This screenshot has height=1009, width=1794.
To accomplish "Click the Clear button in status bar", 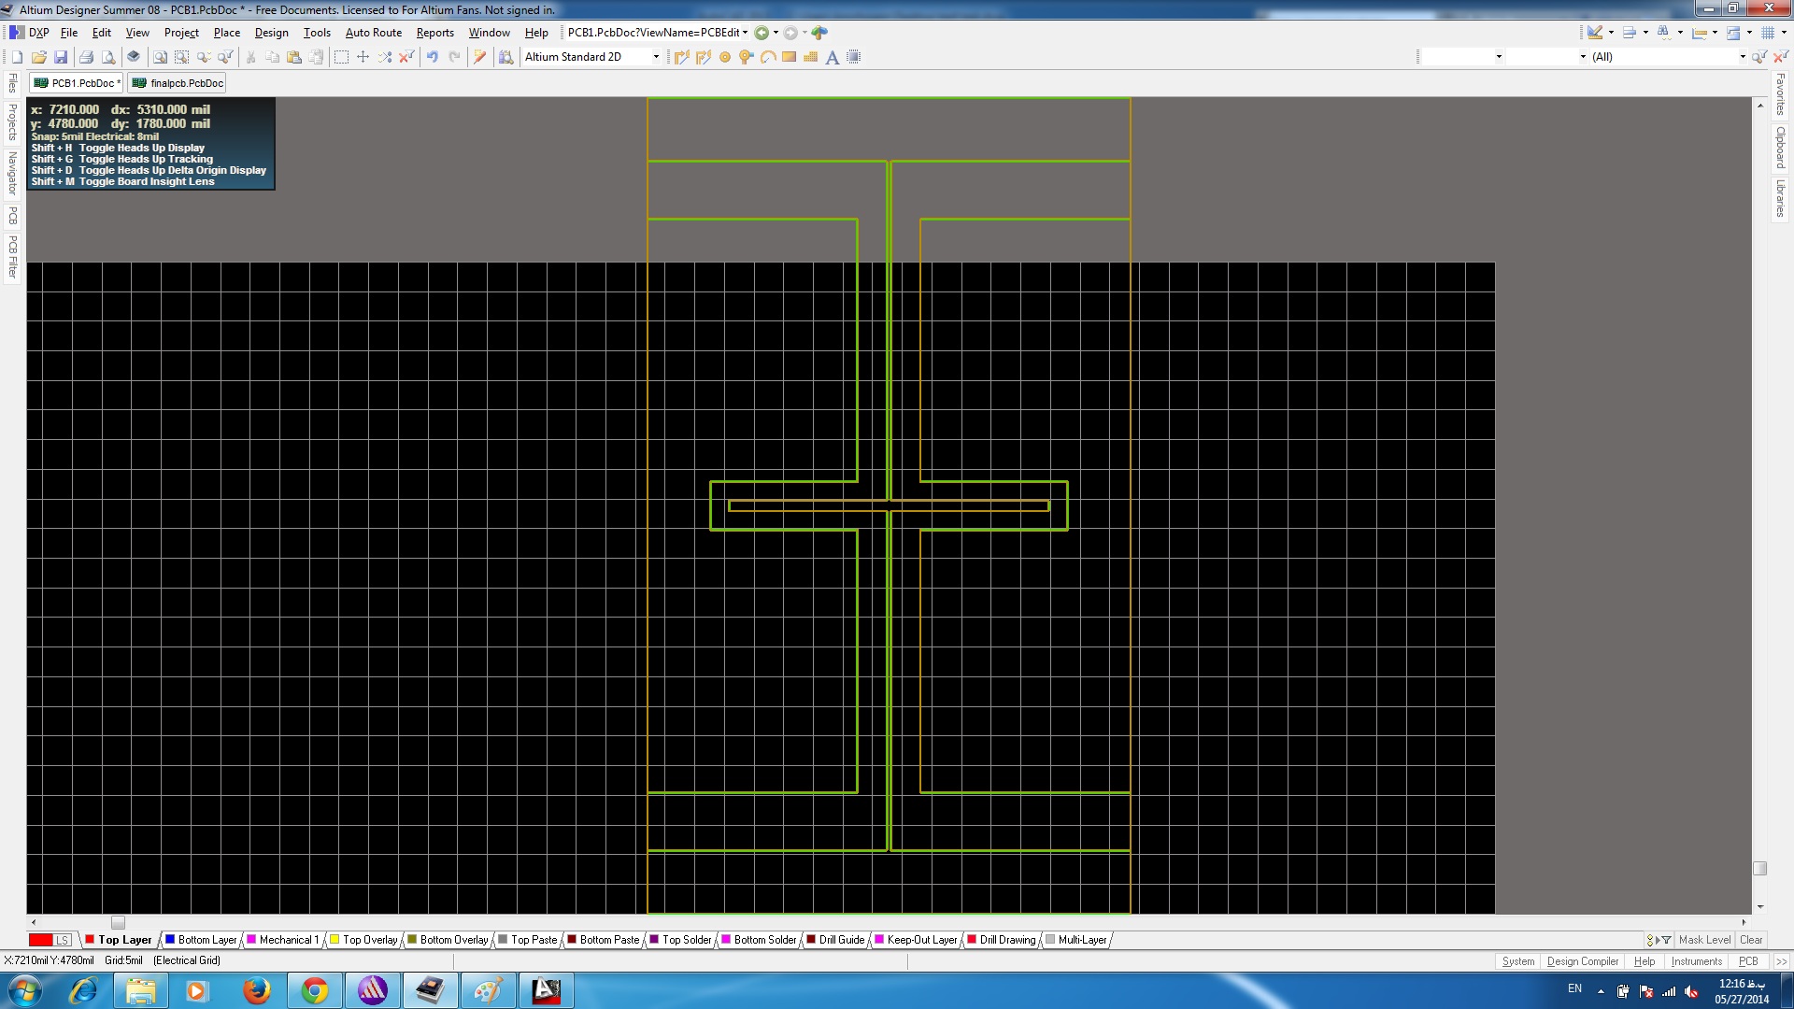I will pos(1751,940).
